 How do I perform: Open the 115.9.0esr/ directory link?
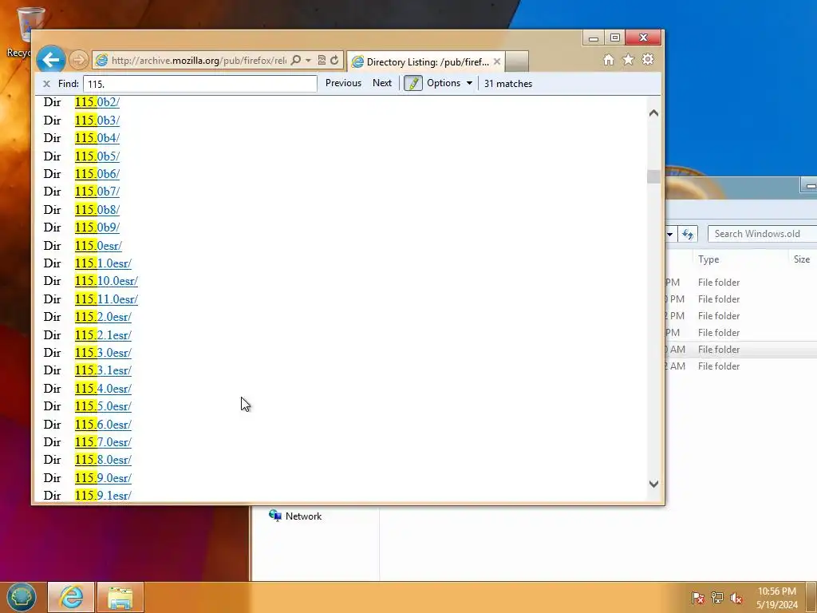(x=103, y=478)
